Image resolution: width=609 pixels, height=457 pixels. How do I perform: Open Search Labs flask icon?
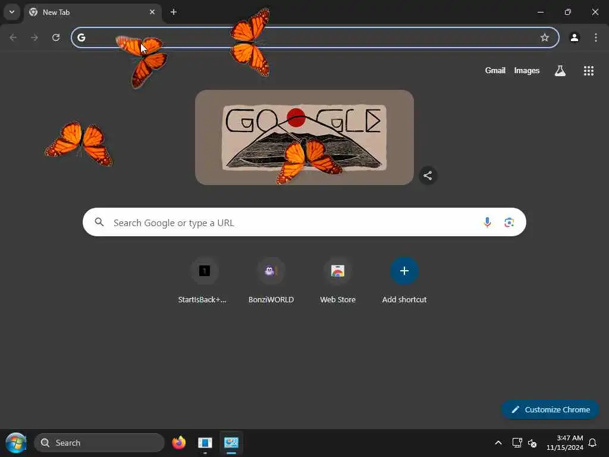[x=560, y=71]
